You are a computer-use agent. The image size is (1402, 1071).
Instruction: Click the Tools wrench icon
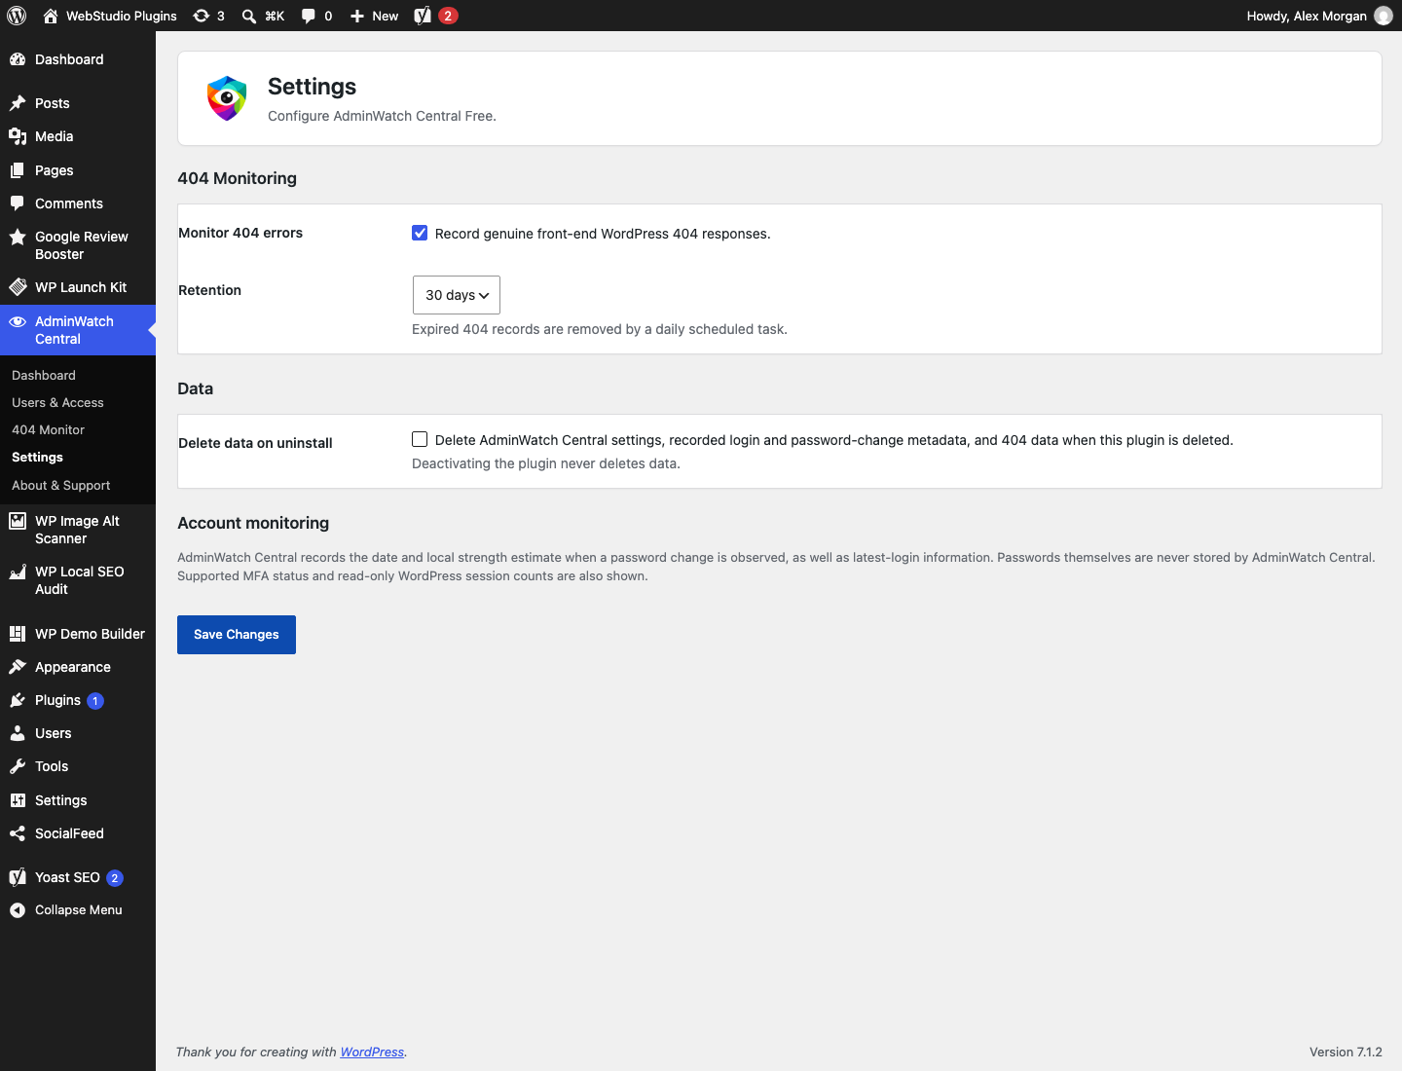[x=18, y=766]
